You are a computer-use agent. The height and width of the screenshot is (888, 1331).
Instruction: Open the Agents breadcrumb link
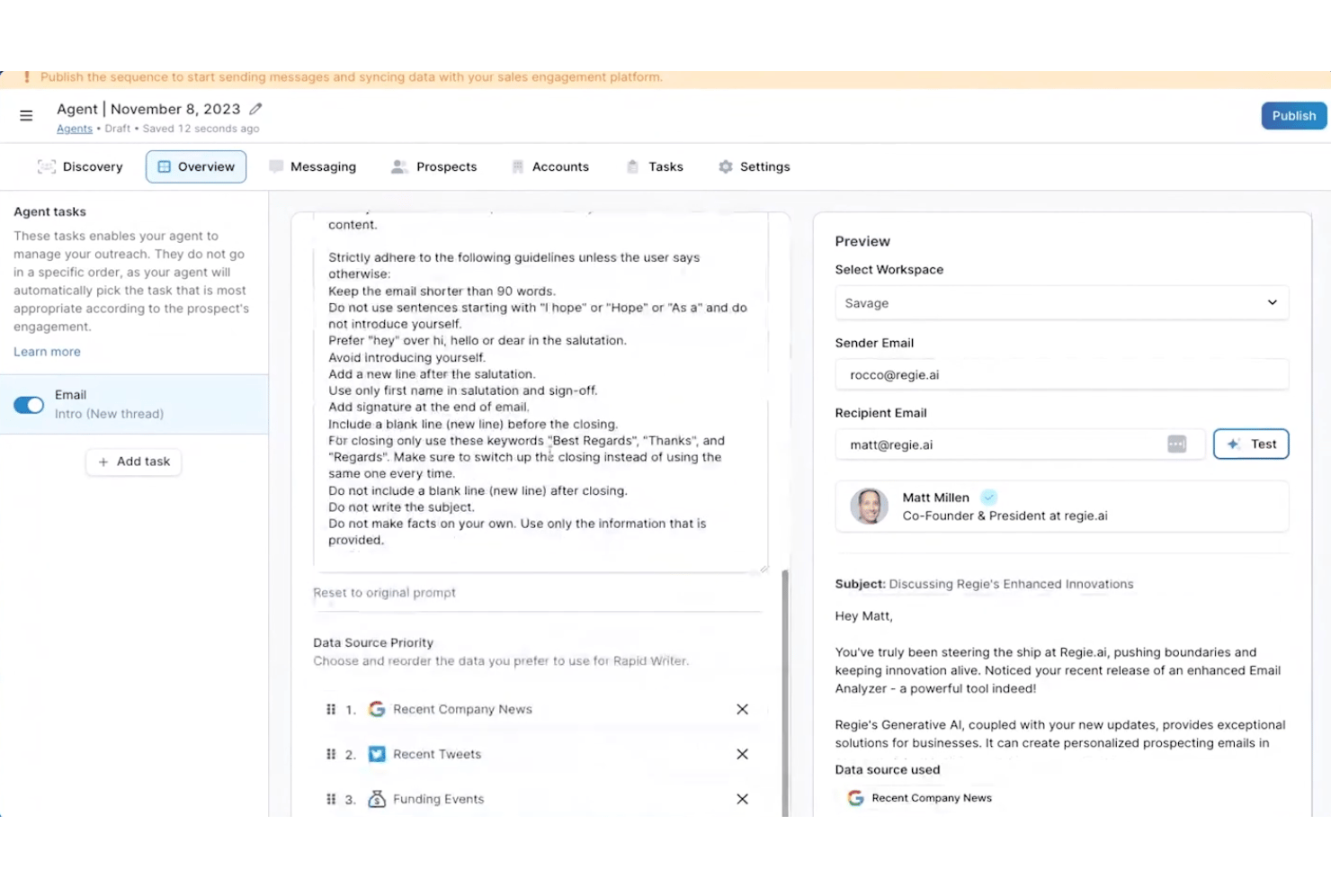(x=75, y=129)
